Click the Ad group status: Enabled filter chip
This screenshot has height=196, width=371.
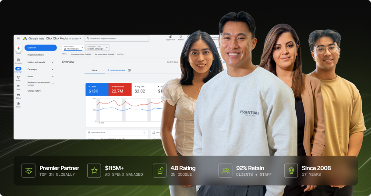coord(104,54)
